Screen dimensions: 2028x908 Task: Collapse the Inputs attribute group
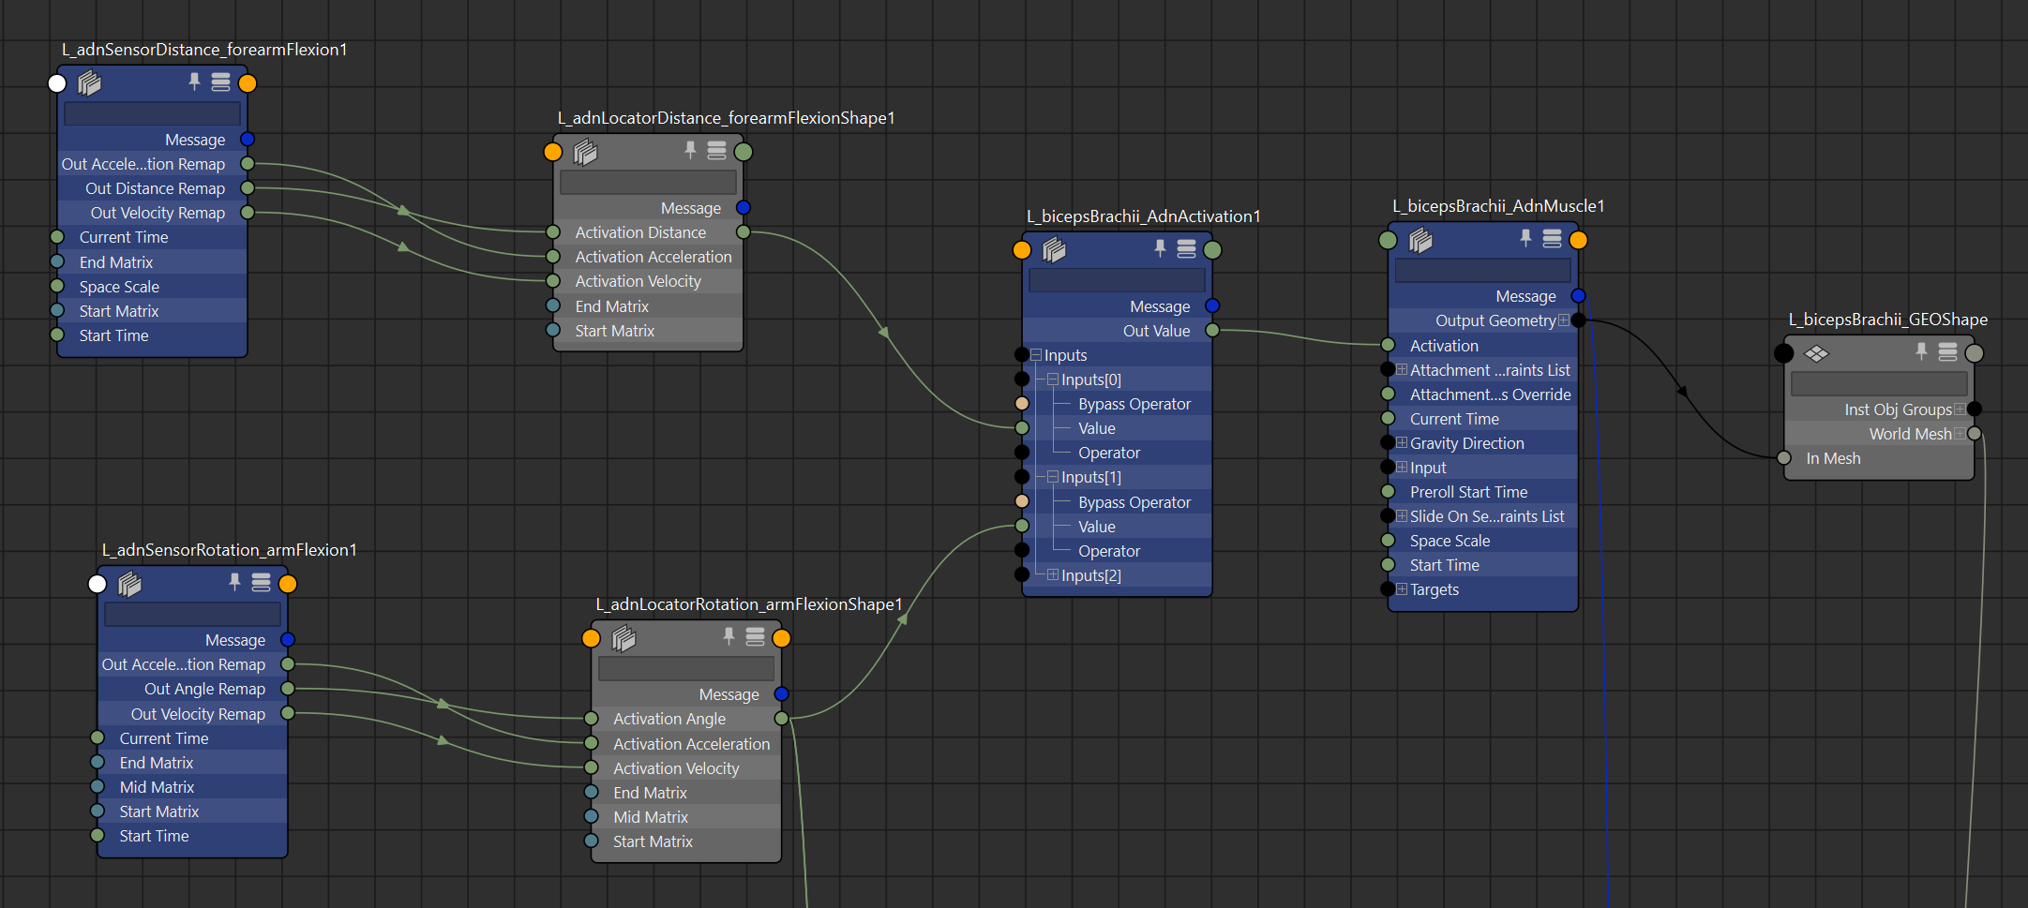(x=1036, y=355)
